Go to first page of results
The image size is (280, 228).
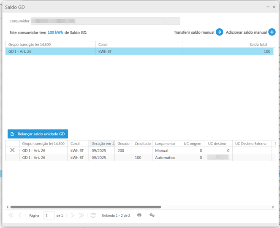[x=11, y=215]
